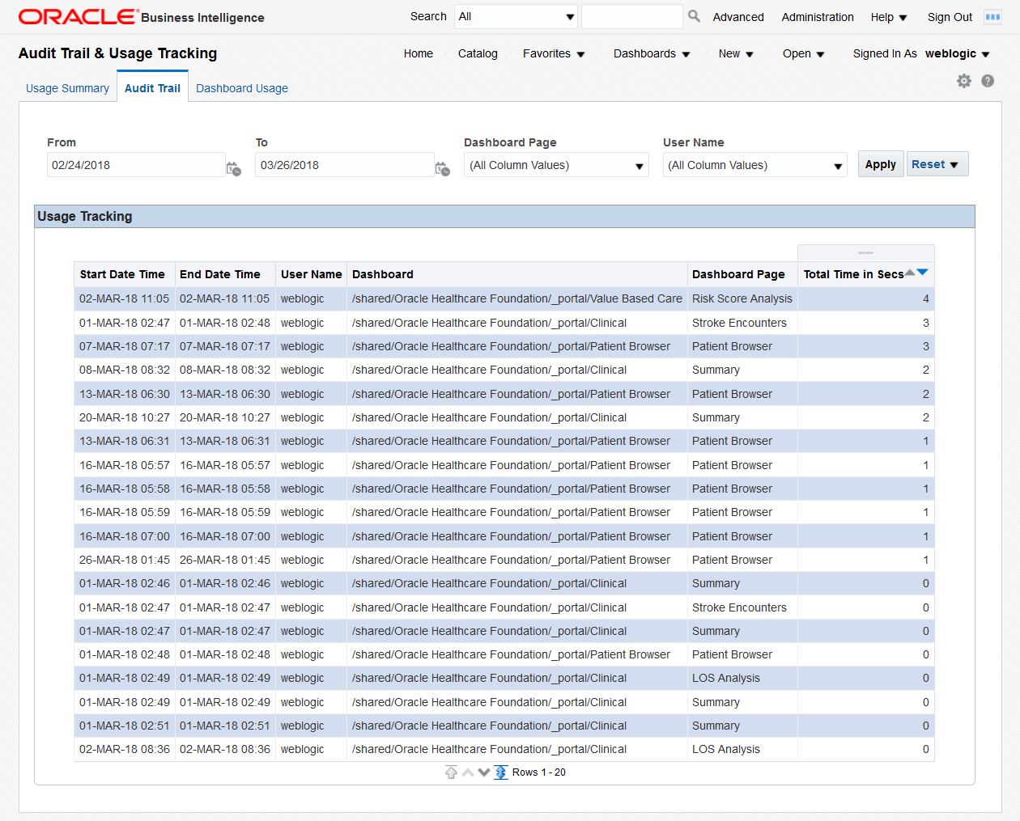Screen dimensions: 1020x821
Task: Open the User Name values dropdown
Action: point(839,164)
